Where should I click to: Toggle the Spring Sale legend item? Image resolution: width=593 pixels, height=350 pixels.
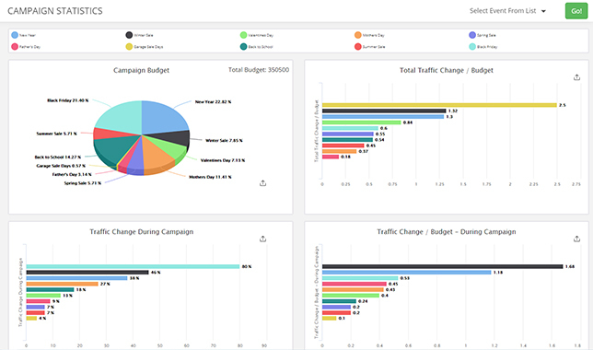pos(483,35)
